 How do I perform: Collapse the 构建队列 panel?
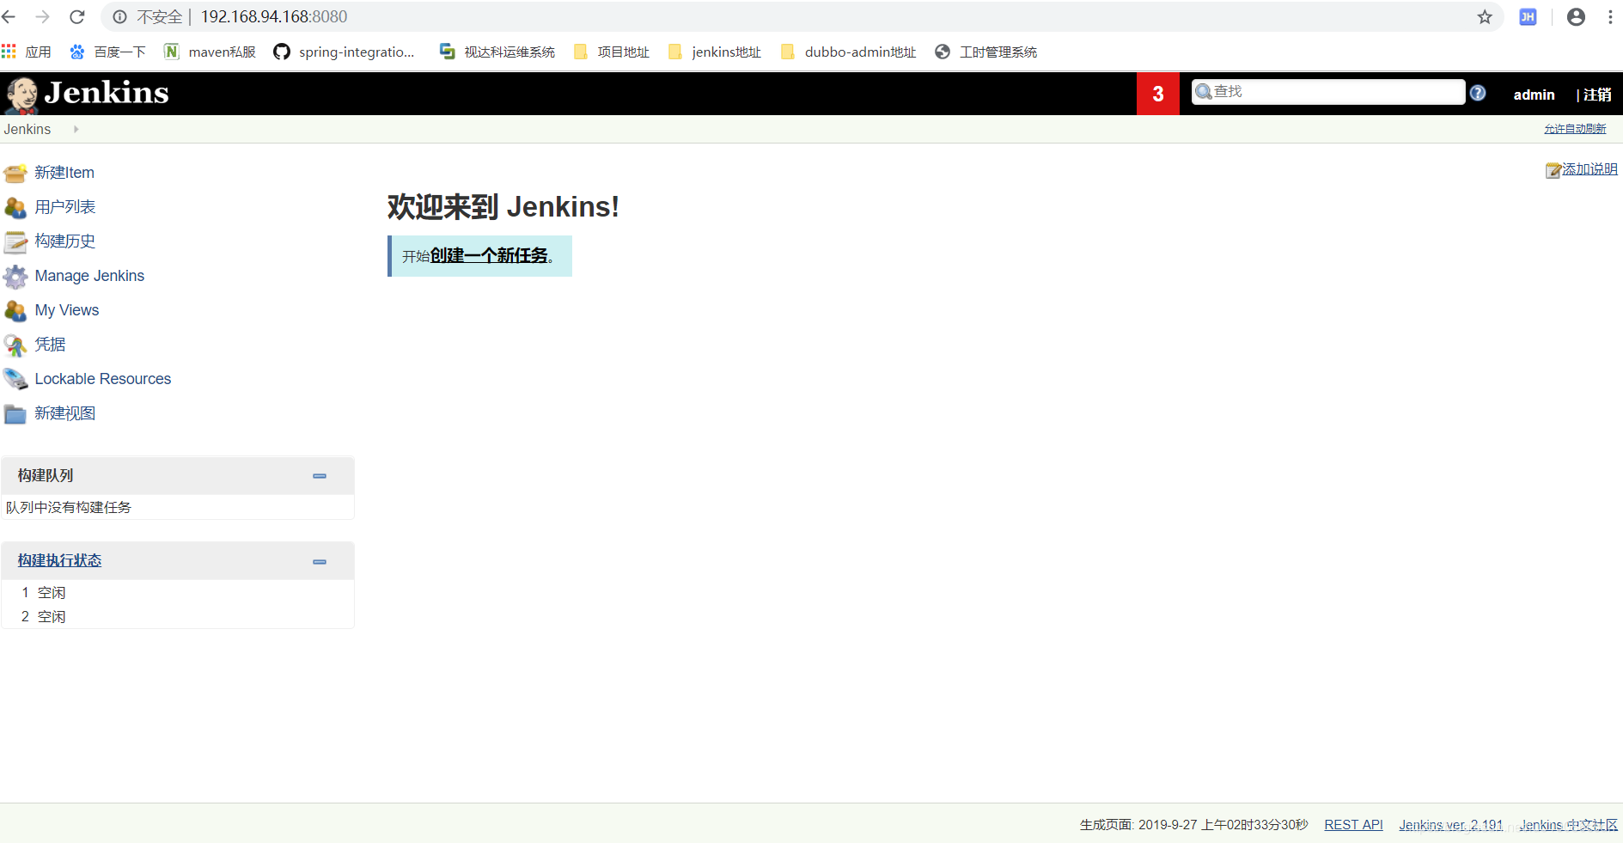click(x=320, y=476)
